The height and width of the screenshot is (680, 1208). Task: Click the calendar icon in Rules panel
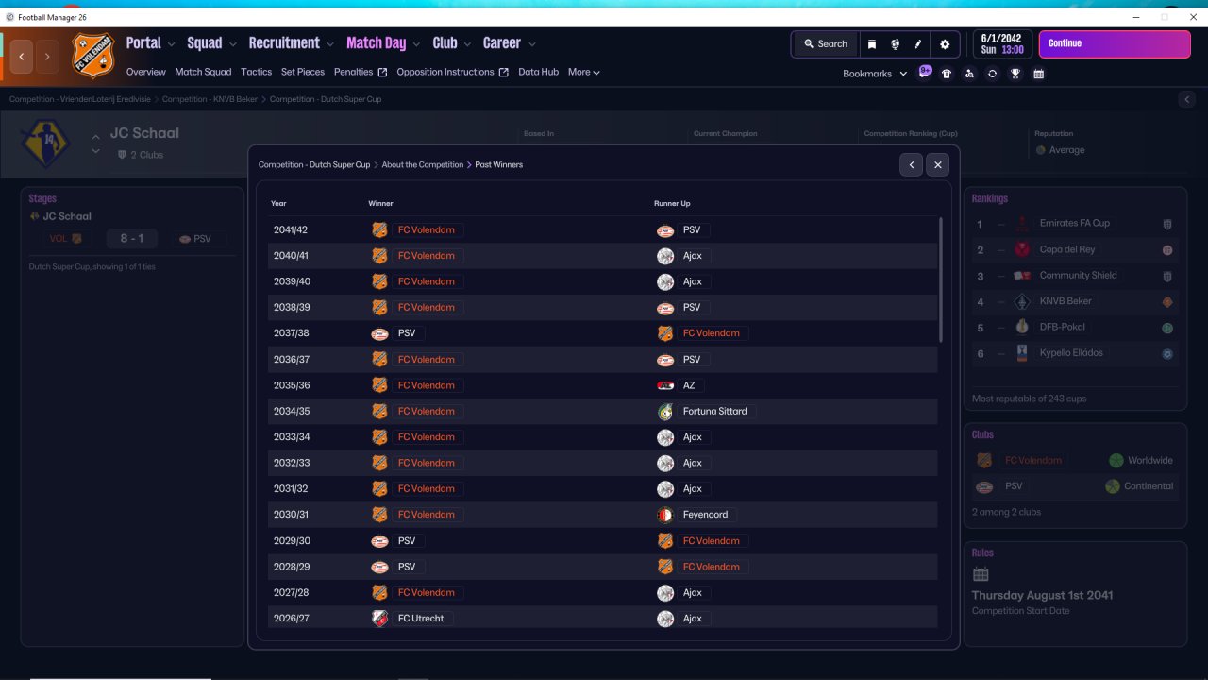[x=981, y=574]
